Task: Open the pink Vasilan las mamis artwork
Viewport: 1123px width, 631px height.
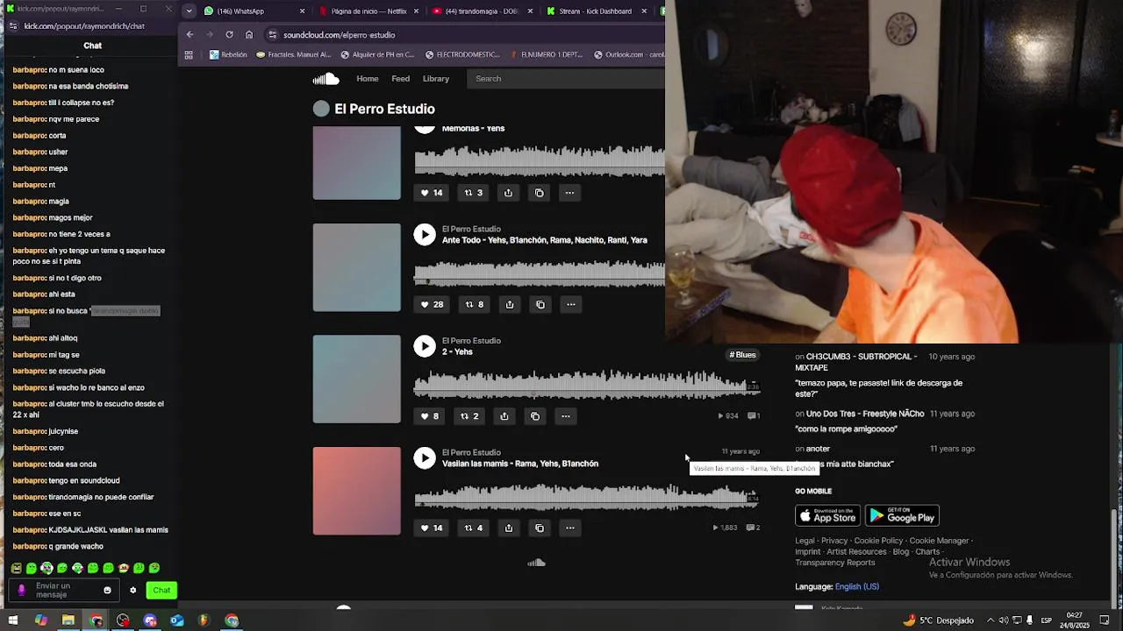Action: (x=356, y=491)
